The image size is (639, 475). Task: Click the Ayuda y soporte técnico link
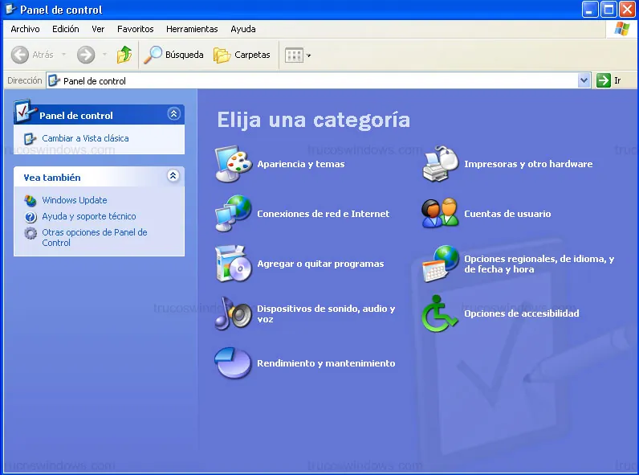click(x=88, y=216)
